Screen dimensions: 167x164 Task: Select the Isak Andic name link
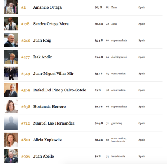point(43,57)
